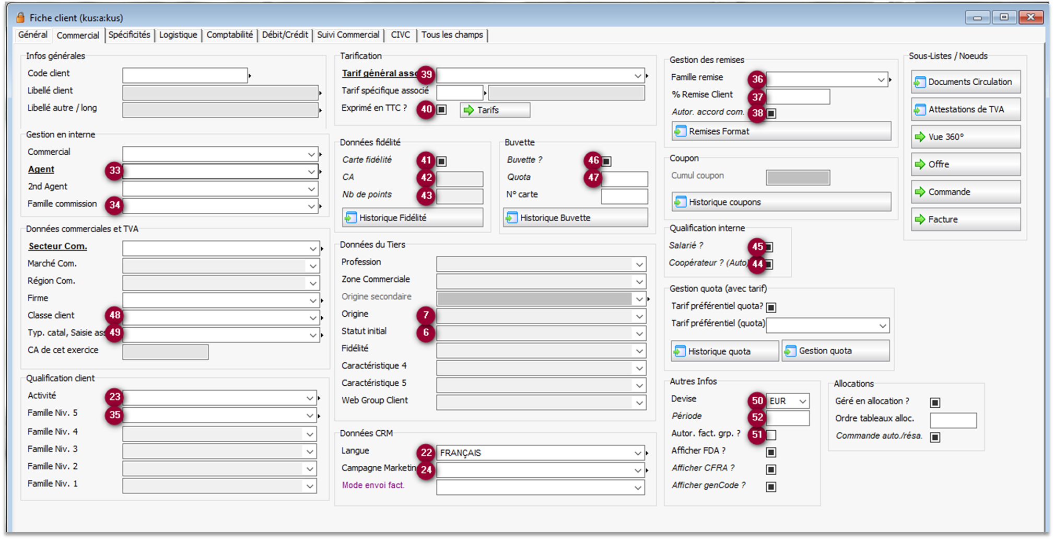Screen dimensions: 1054x540
Task: Toggle the Géré en allocation checkbox
Action: [935, 402]
